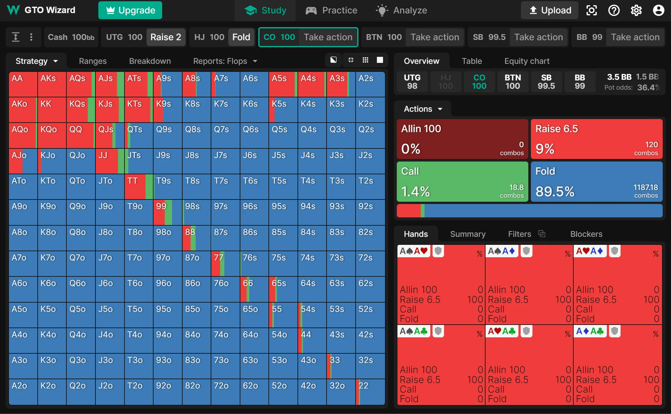Open the Blockers tab
This screenshot has height=414, width=671.
[586, 234]
